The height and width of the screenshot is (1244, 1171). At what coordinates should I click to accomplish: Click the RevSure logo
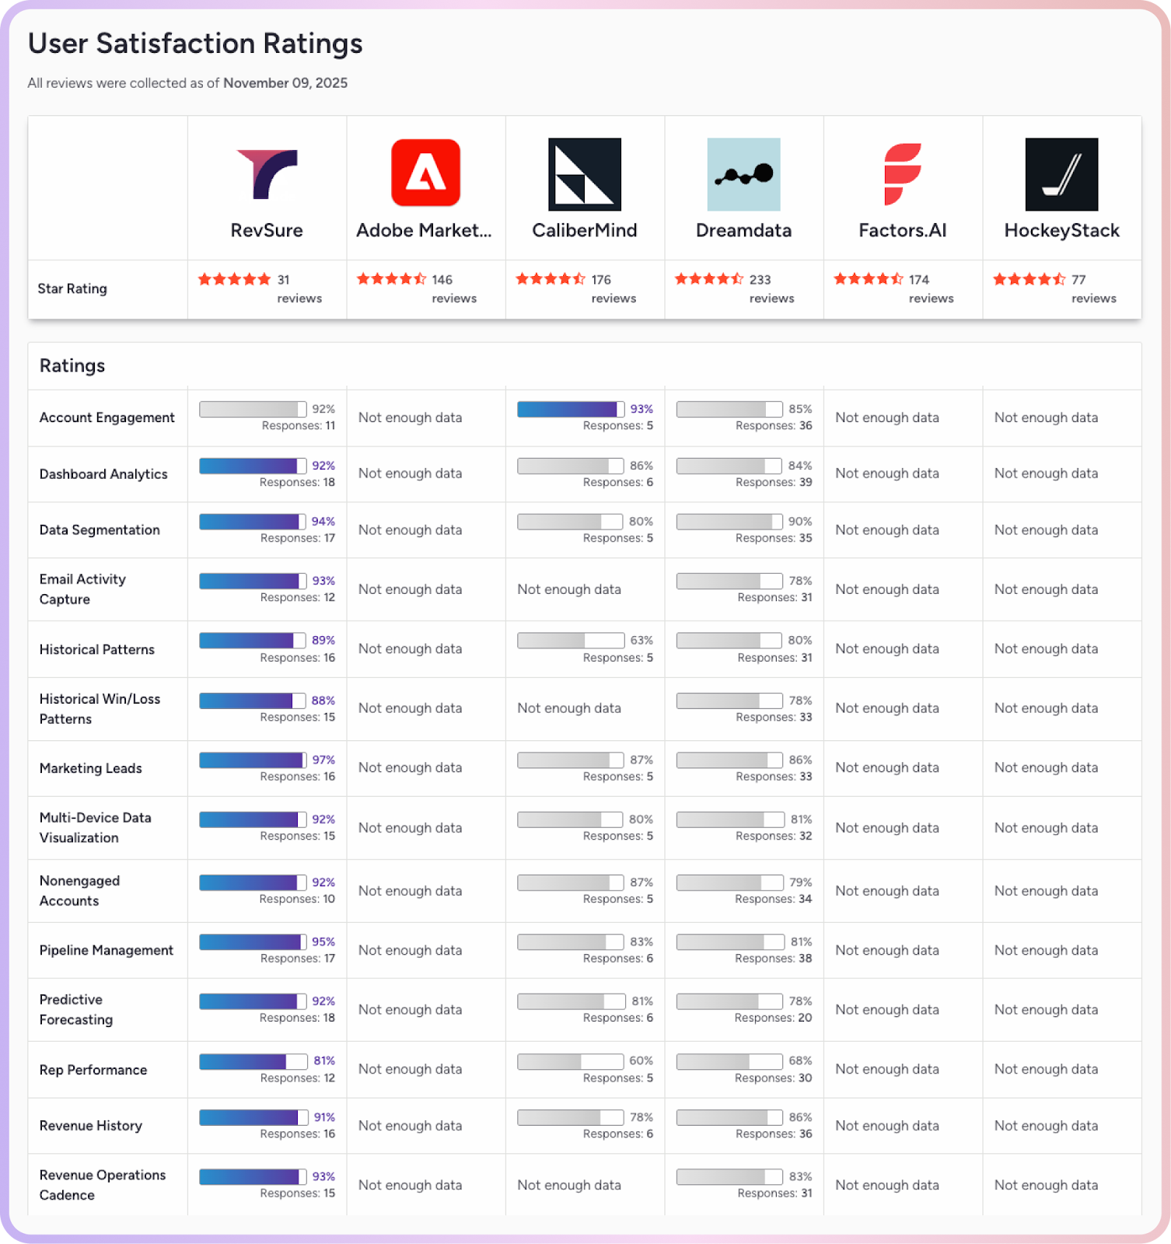(267, 174)
